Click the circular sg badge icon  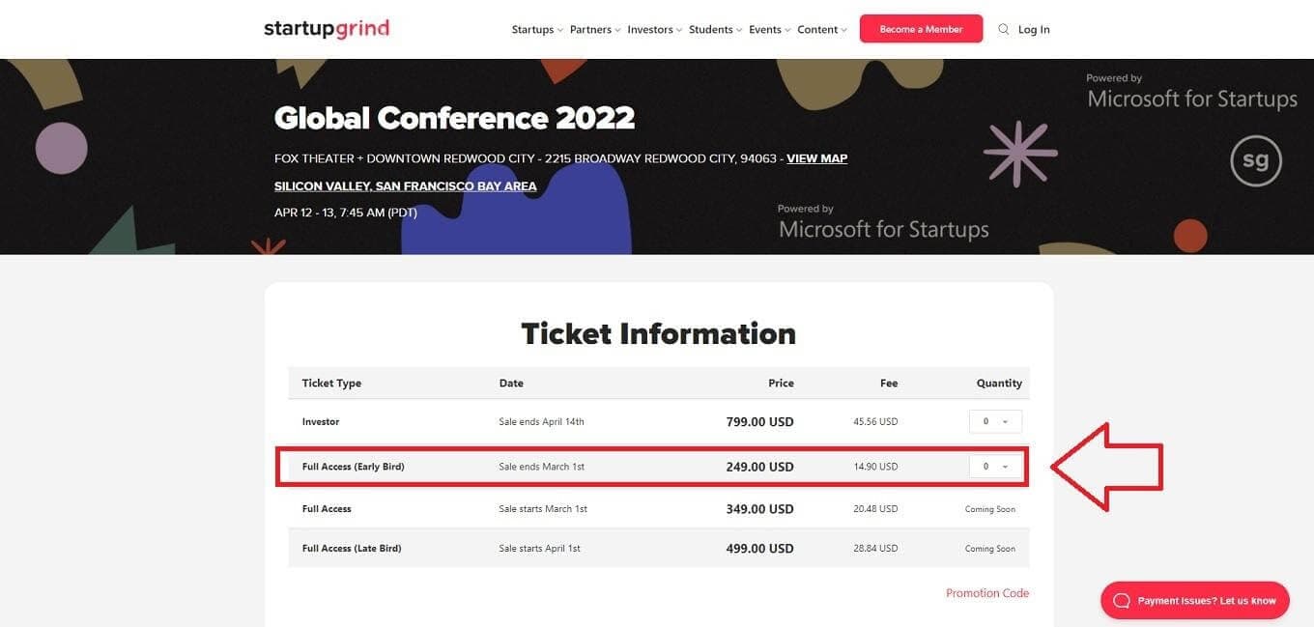coord(1256,160)
